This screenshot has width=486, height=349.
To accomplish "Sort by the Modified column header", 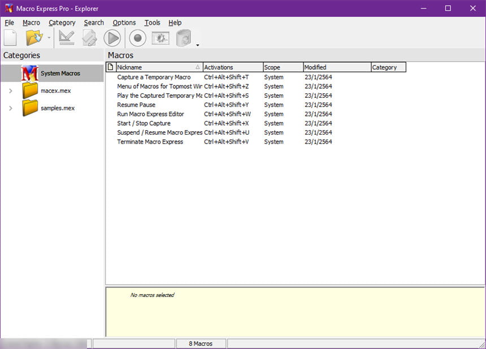I will pyautogui.click(x=337, y=67).
